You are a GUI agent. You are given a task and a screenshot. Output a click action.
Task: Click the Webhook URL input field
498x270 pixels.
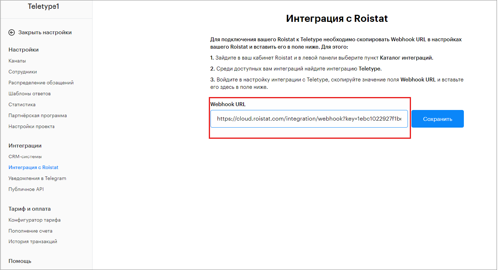(x=309, y=119)
